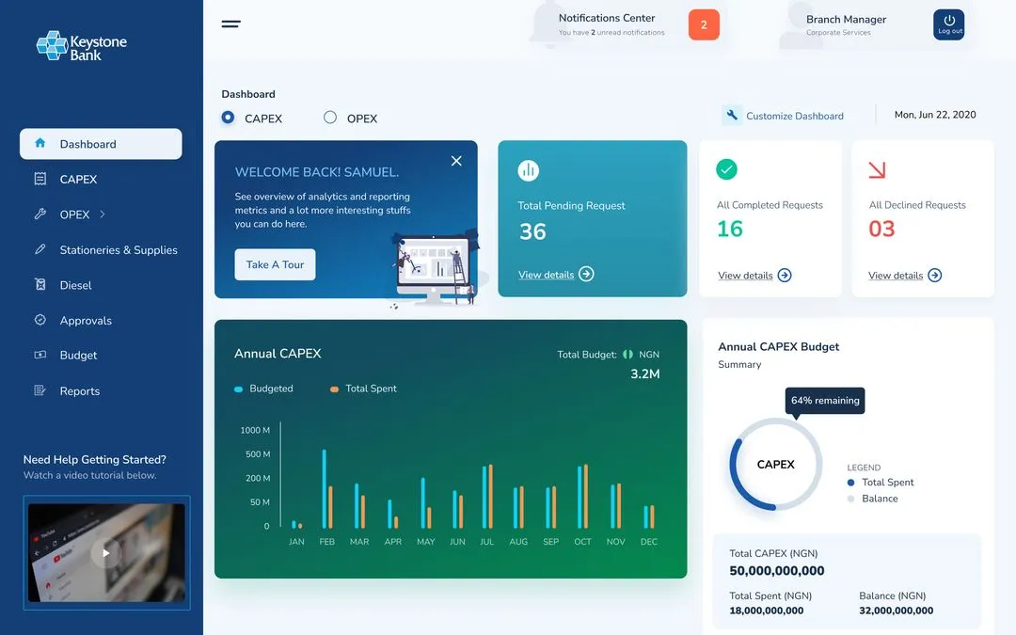Click the 50,000,000,000 Total CAPEX value
This screenshot has height=635, width=1016.
click(x=777, y=571)
